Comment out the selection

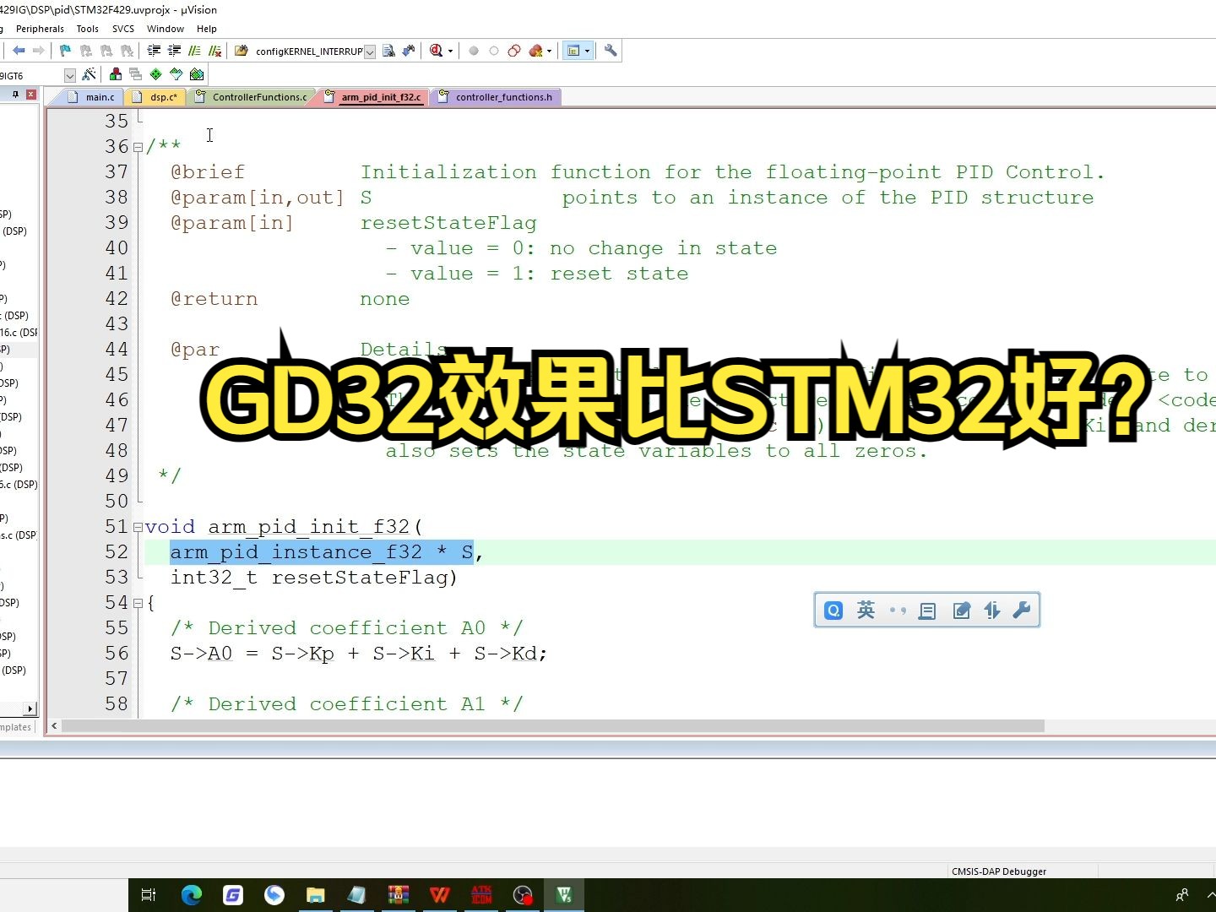pyautogui.click(x=194, y=51)
